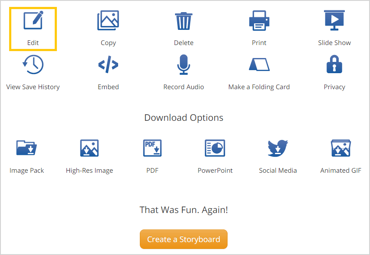The image size is (370, 255).
Task: Select the PowerPoint download icon
Action: (x=215, y=148)
